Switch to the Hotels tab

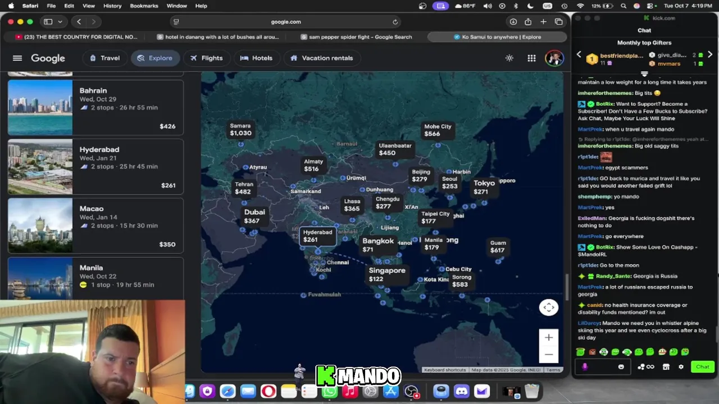[x=256, y=58]
